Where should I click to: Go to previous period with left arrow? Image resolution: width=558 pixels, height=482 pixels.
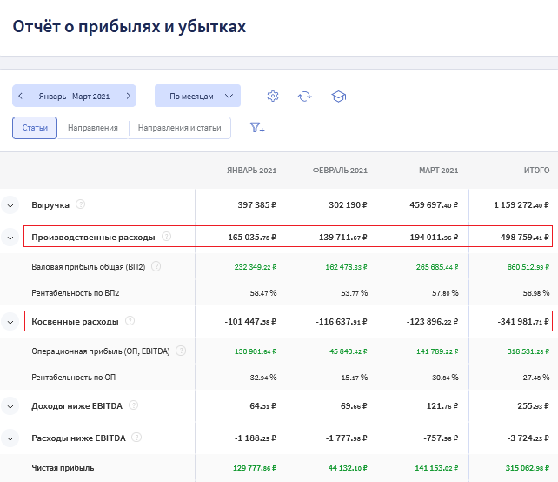pyautogui.click(x=21, y=96)
